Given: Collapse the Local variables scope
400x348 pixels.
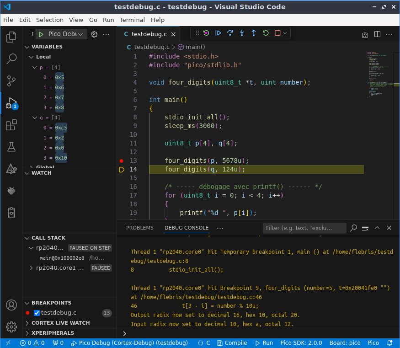Looking at the screenshot, I should click(31, 57).
